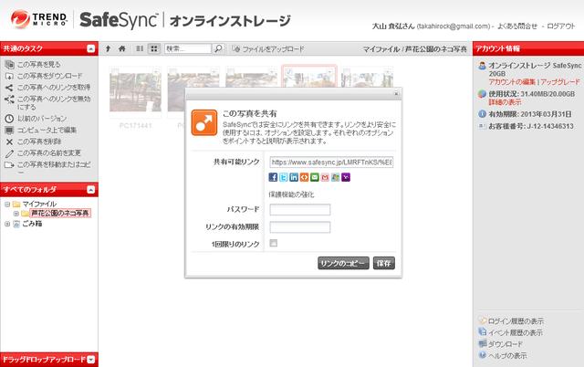The width and height of the screenshot is (584, 367).
Task: Share the link via green email icon
Action: click(315, 177)
